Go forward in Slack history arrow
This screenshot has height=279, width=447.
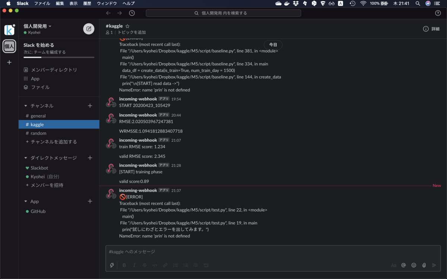click(120, 13)
